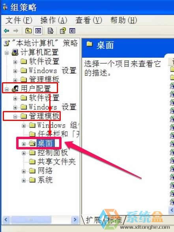Image resolution: width=174 pixels, height=232 pixels.
Task: Expand the 桌面 tree node
Action: (24, 144)
